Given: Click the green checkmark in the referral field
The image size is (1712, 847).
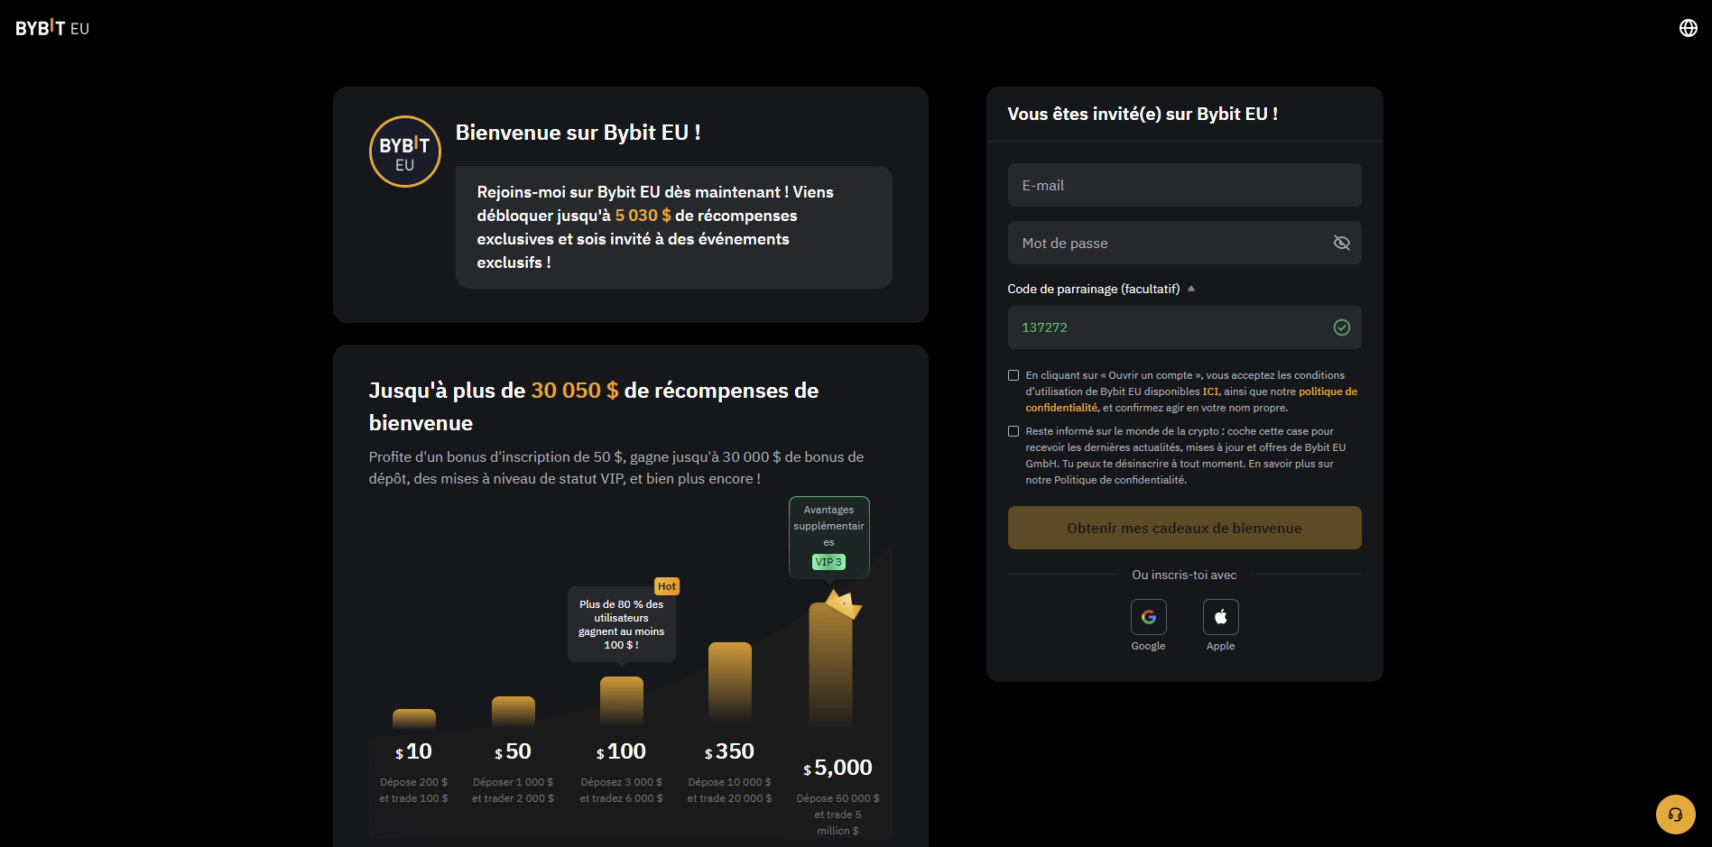Looking at the screenshot, I should 1341,327.
